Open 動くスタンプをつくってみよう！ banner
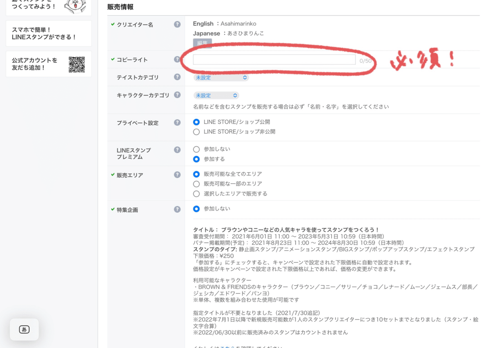This screenshot has height=348, width=490. click(x=49, y=7)
